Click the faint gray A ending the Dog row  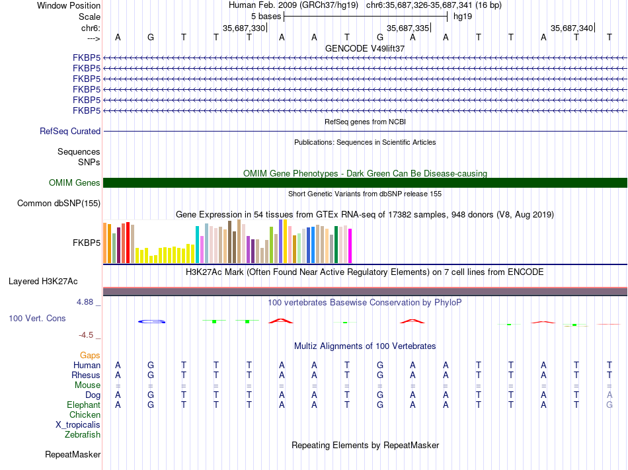[x=609, y=395]
